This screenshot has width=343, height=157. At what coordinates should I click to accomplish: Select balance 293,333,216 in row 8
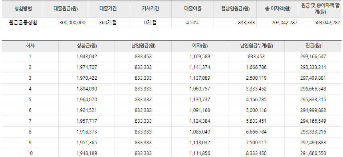click(313, 132)
